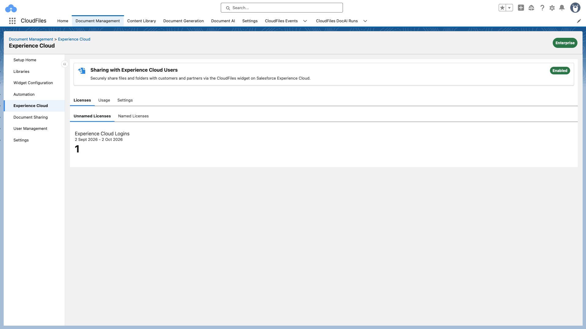Select the Document Management tab

click(98, 21)
